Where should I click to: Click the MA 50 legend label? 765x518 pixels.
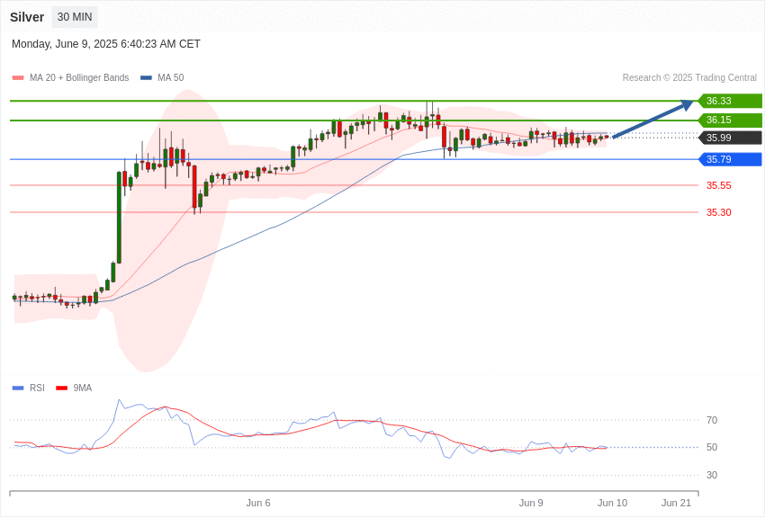(x=171, y=77)
